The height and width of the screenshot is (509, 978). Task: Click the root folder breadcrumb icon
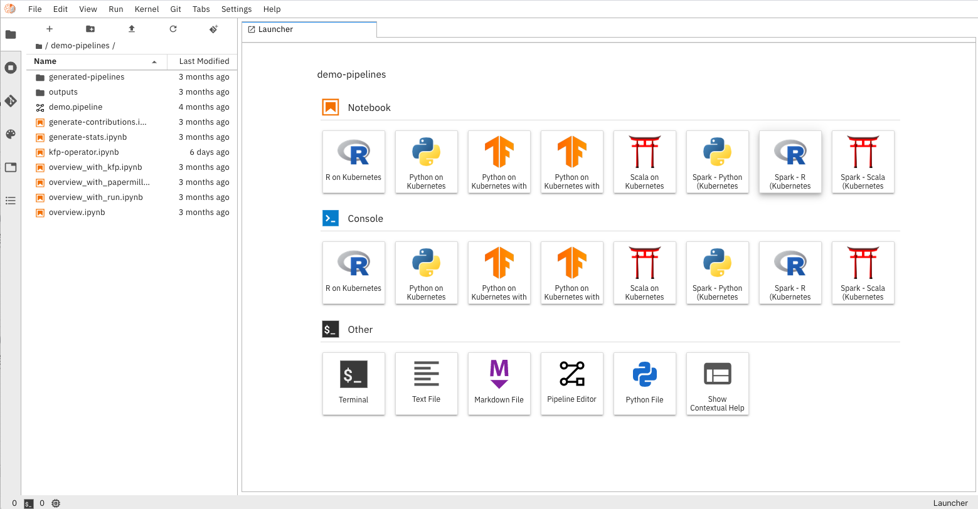[39, 46]
